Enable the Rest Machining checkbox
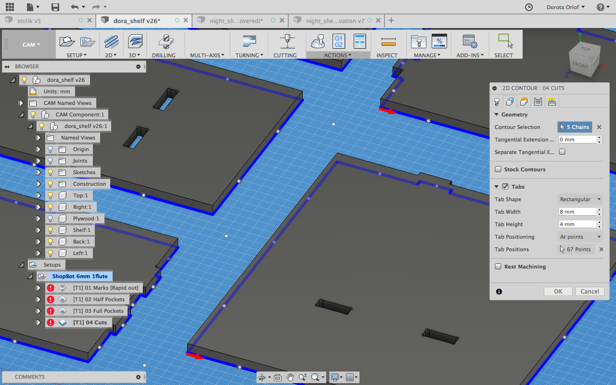 499,267
